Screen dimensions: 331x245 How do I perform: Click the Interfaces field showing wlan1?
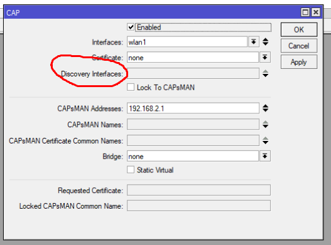[x=187, y=42]
